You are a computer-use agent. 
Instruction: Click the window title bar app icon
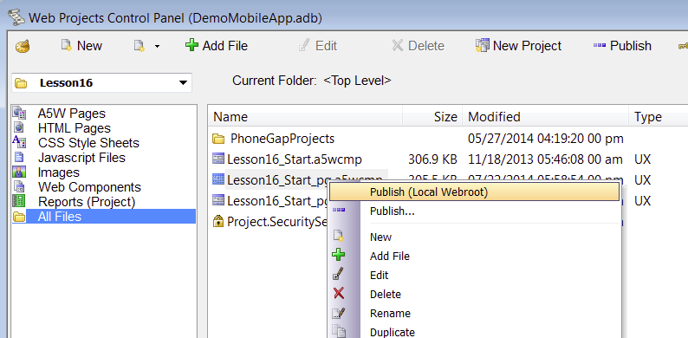coord(16,17)
